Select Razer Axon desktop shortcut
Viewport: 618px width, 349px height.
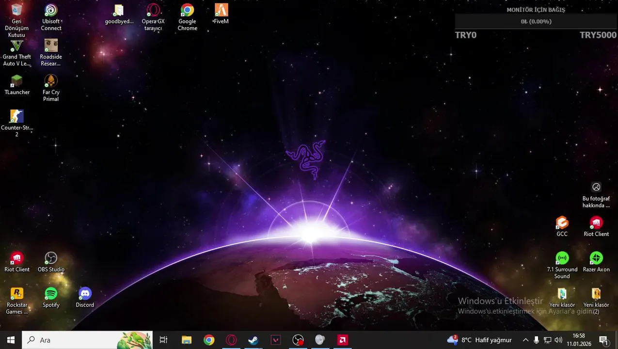click(596, 262)
